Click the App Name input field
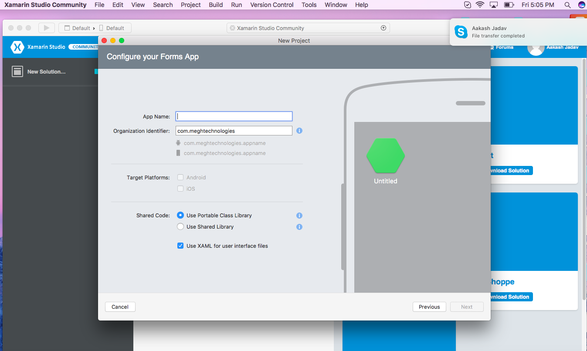This screenshot has width=587, height=351. point(234,116)
